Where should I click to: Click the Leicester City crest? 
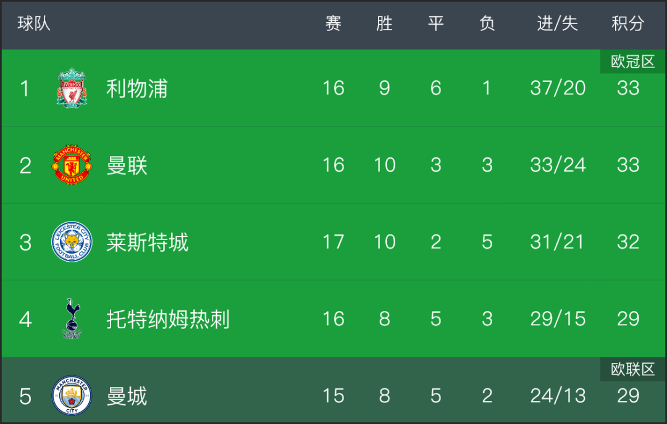(72, 241)
